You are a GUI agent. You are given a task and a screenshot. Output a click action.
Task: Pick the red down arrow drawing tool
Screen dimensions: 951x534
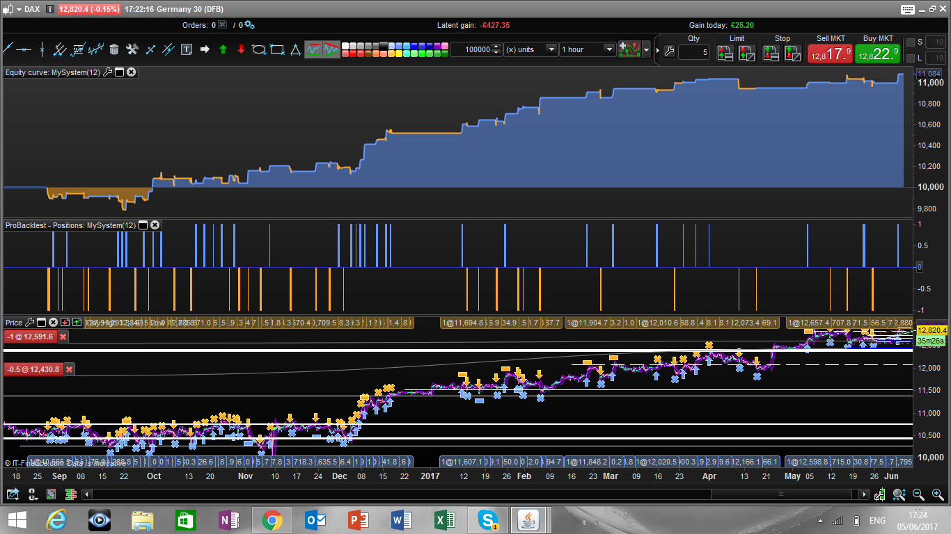241,49
